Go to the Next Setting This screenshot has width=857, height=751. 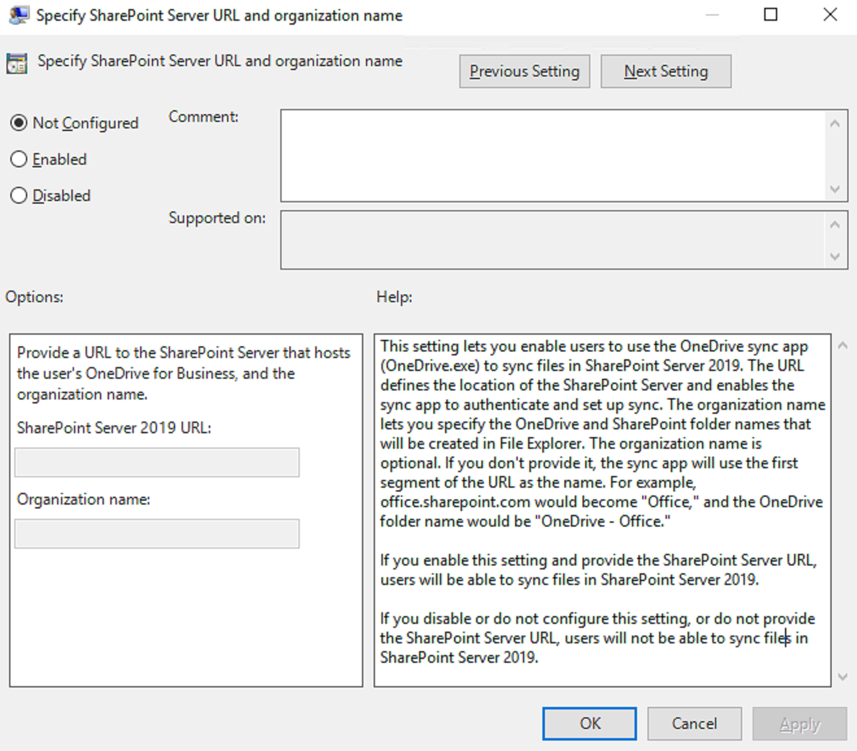[x=666, y=71]
